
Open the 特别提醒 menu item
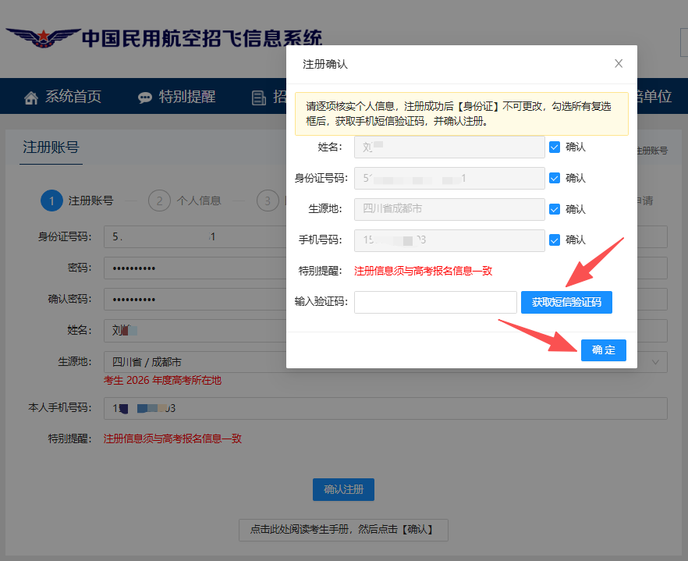tap(187, 98)
